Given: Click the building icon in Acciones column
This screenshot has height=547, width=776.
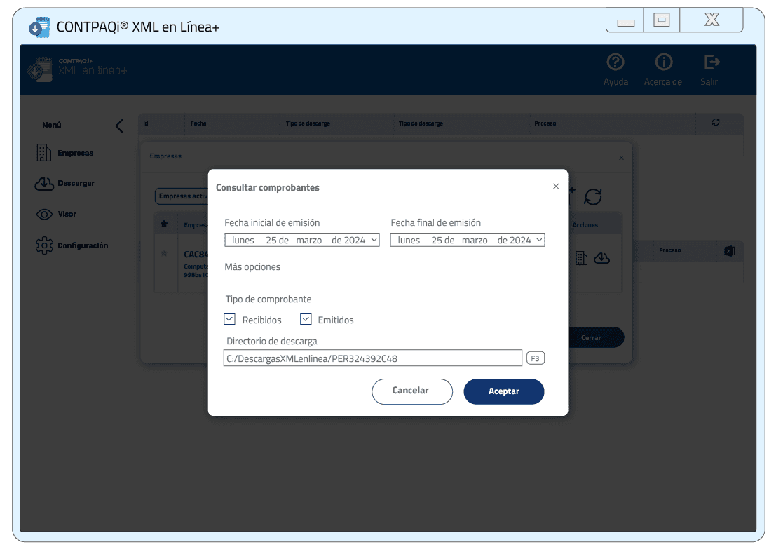Looking at the screenshot, I should (x=581, y=259).
